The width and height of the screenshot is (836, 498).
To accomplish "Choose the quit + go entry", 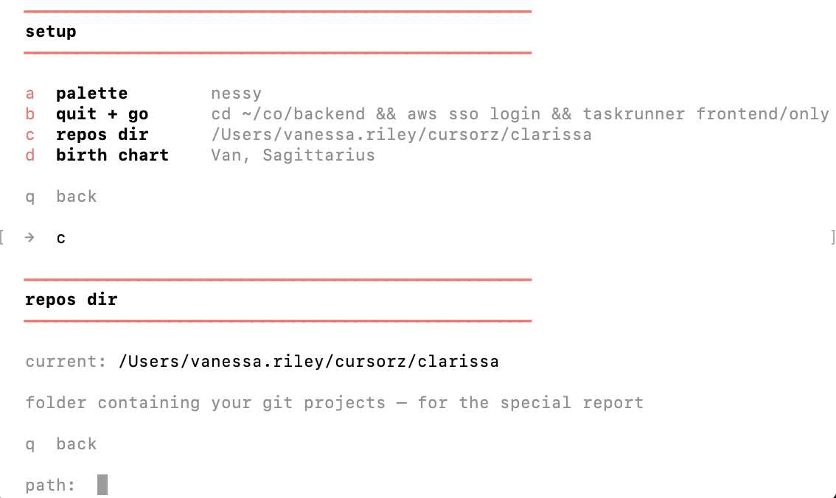I will coord(102,114).
